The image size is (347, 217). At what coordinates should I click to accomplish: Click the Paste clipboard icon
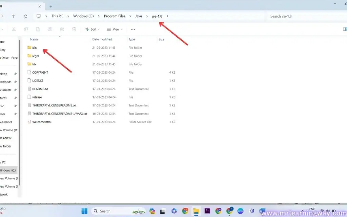[x=38, y=29]
